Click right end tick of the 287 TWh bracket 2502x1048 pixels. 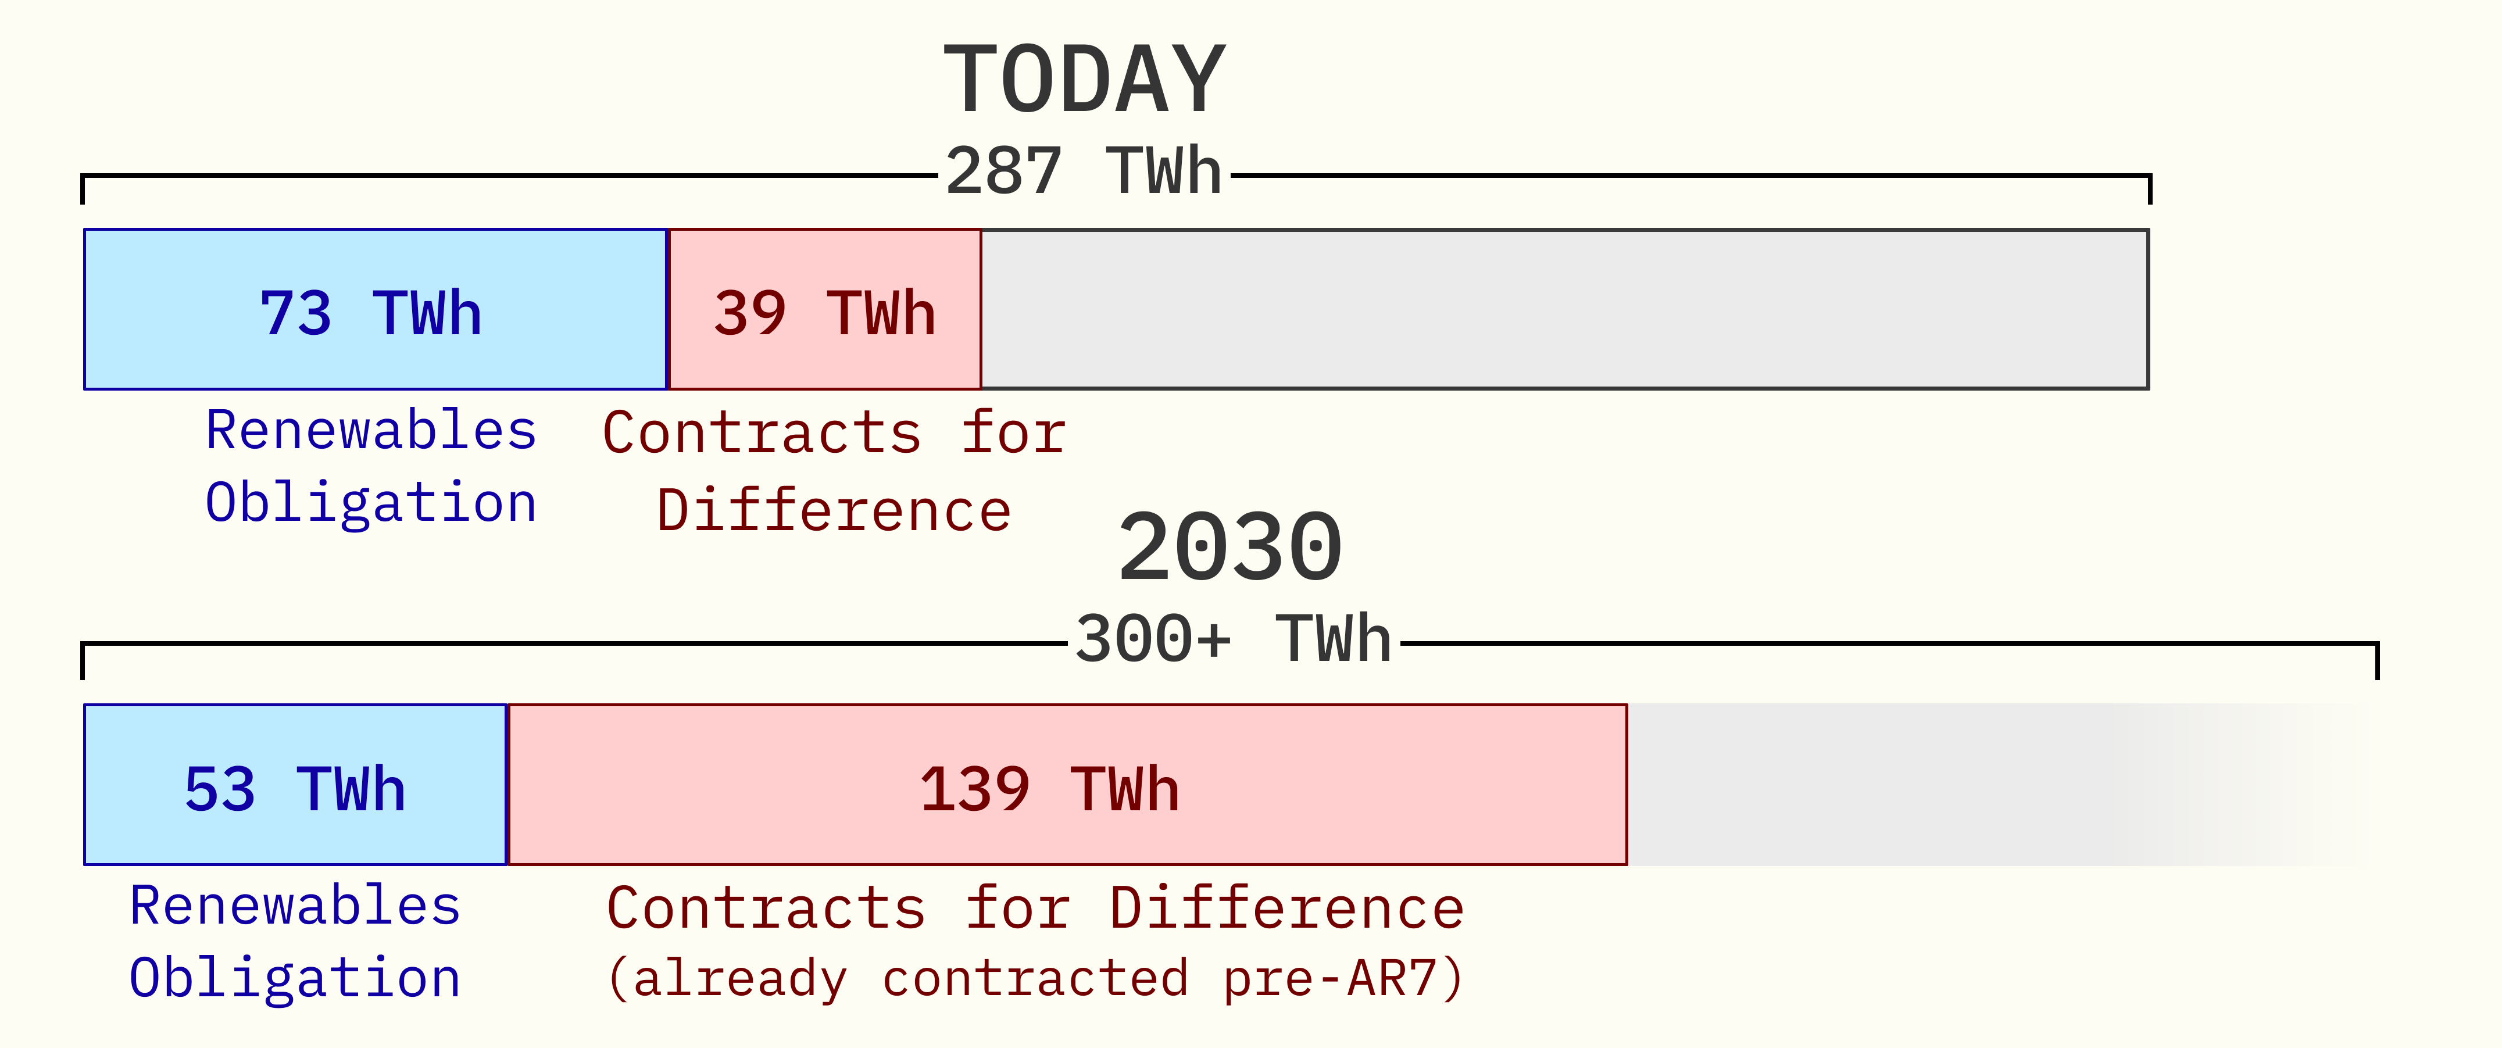(x=2150, y=188)
